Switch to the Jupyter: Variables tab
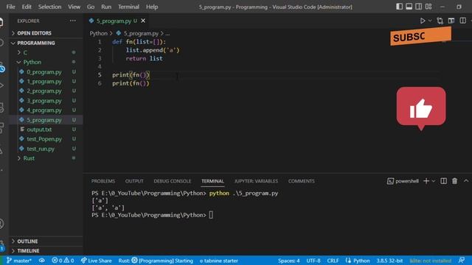 (x=256, y=181)
